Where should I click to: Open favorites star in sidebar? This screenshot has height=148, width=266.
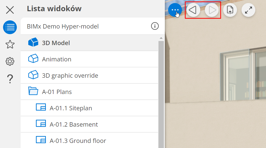click(10, 44)
